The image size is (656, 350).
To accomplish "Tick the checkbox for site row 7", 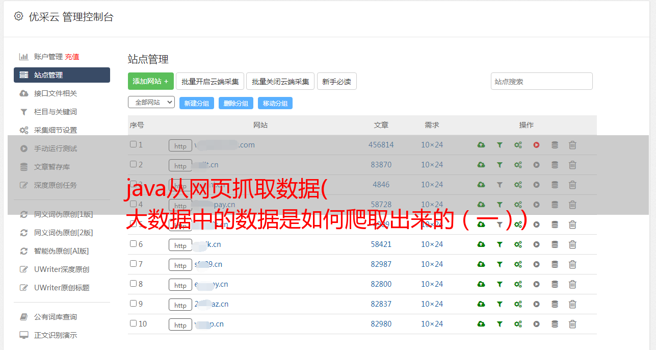I will click(133, 264).
